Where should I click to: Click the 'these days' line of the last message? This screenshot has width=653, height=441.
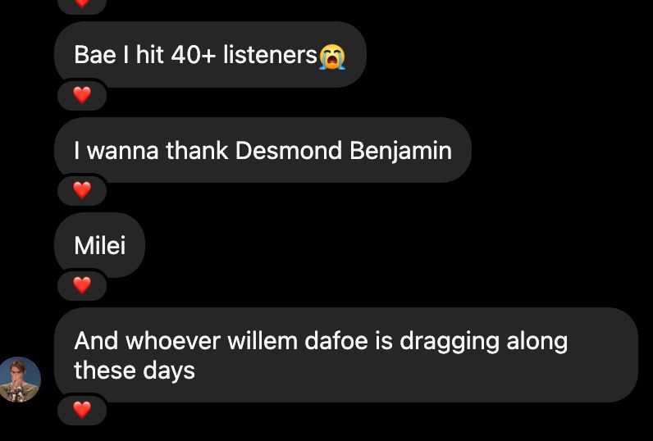coord(135,371)
